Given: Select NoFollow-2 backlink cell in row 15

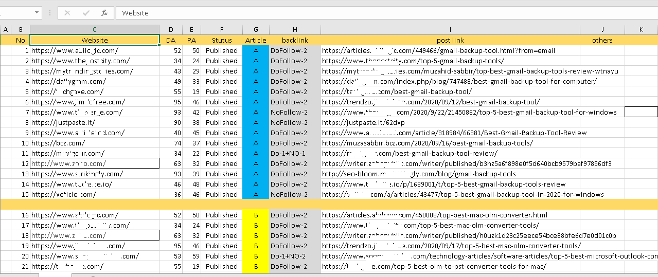Looking at the screenshot, I should click(295, 194).
